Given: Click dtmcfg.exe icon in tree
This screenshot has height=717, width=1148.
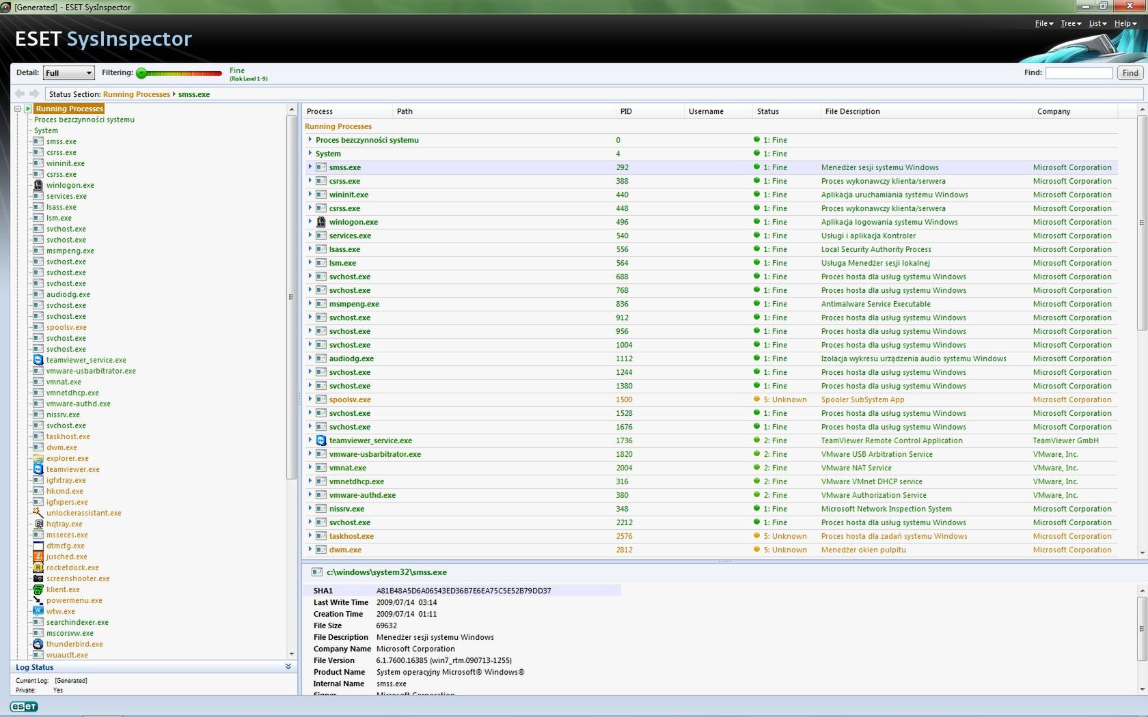Looking at the screenshot, I should click(38, 546).
